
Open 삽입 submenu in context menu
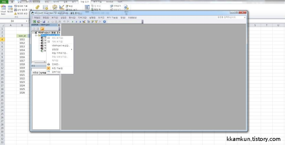[60, 49]
